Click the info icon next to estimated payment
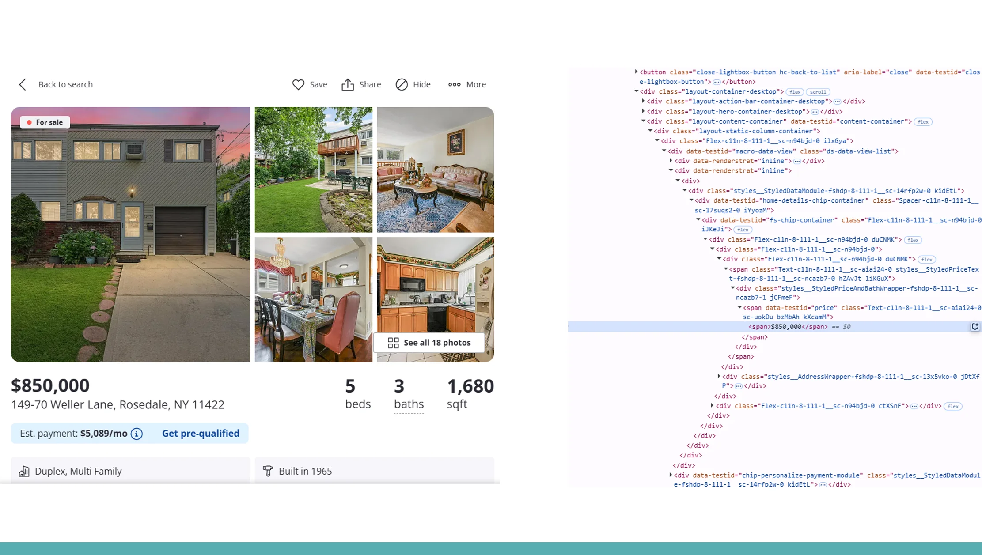982x555 pixels. pyautogui.click(x=137, y=434)
